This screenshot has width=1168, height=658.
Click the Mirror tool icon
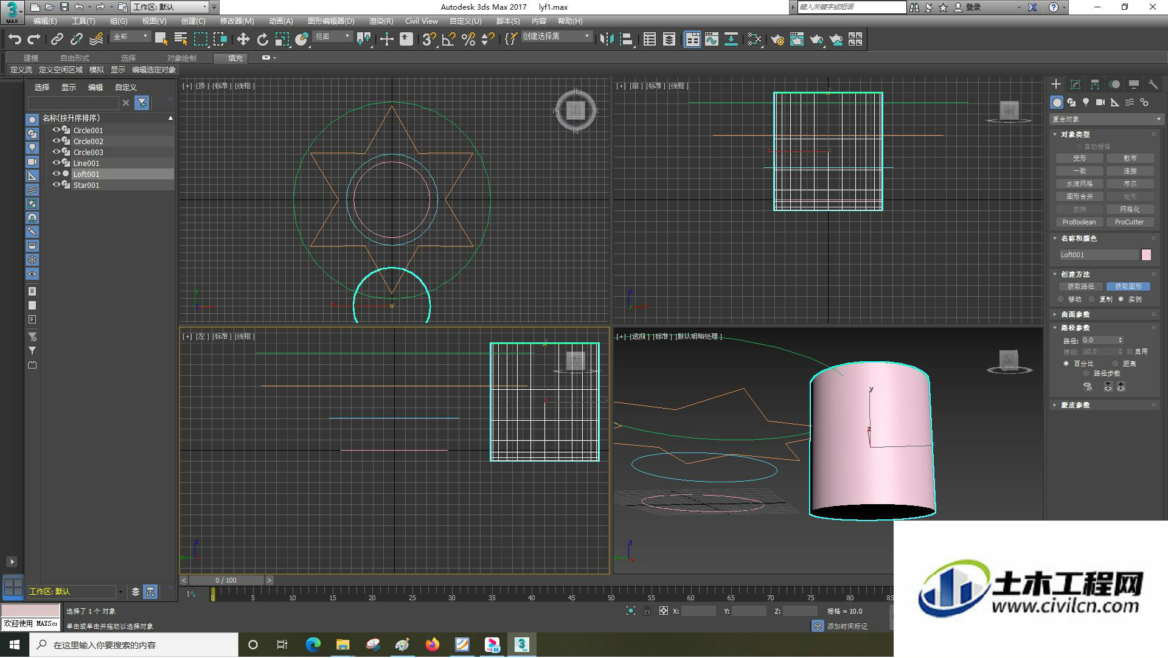(x=607, y=40)
